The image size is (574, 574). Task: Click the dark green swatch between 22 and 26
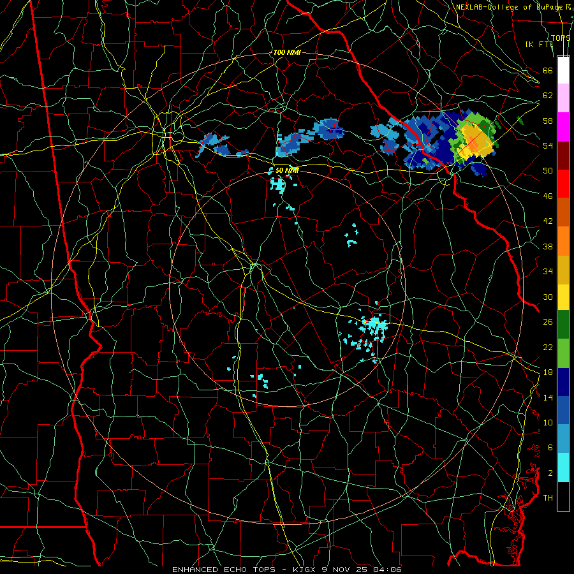pos(563,325)
